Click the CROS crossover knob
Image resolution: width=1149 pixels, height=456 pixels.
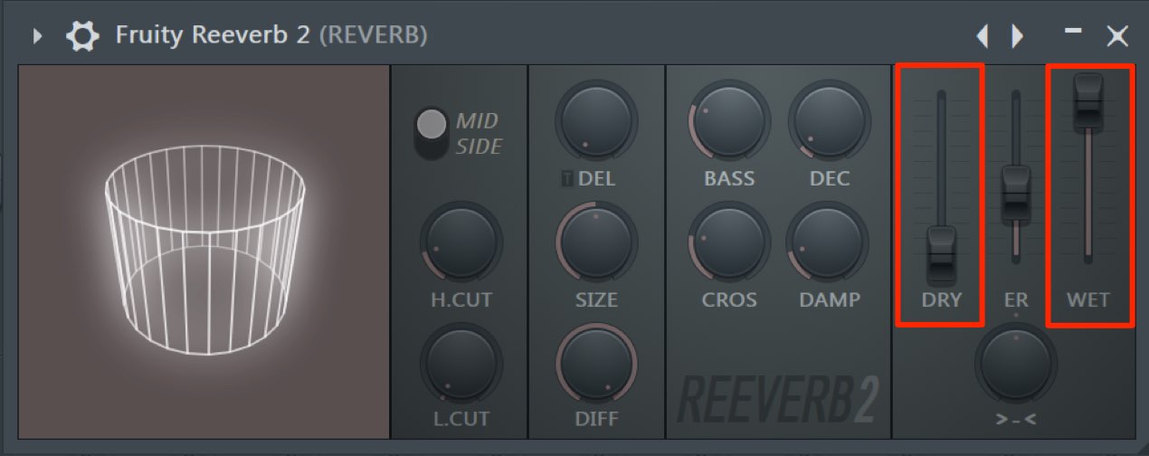pyautogui.click(x=729, y=242)
